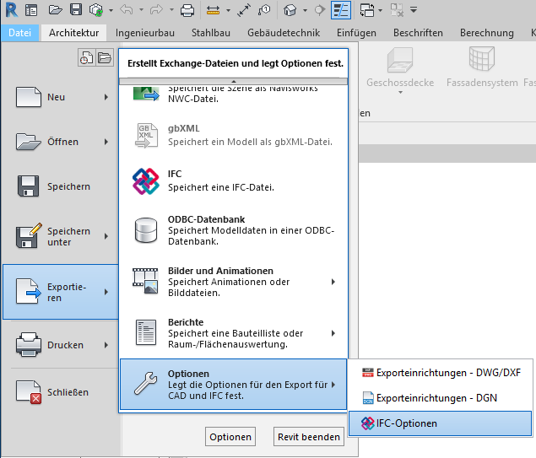Expand the Neu submenu arrow
The height and width of the screenshot is (458, 536).
106,97
